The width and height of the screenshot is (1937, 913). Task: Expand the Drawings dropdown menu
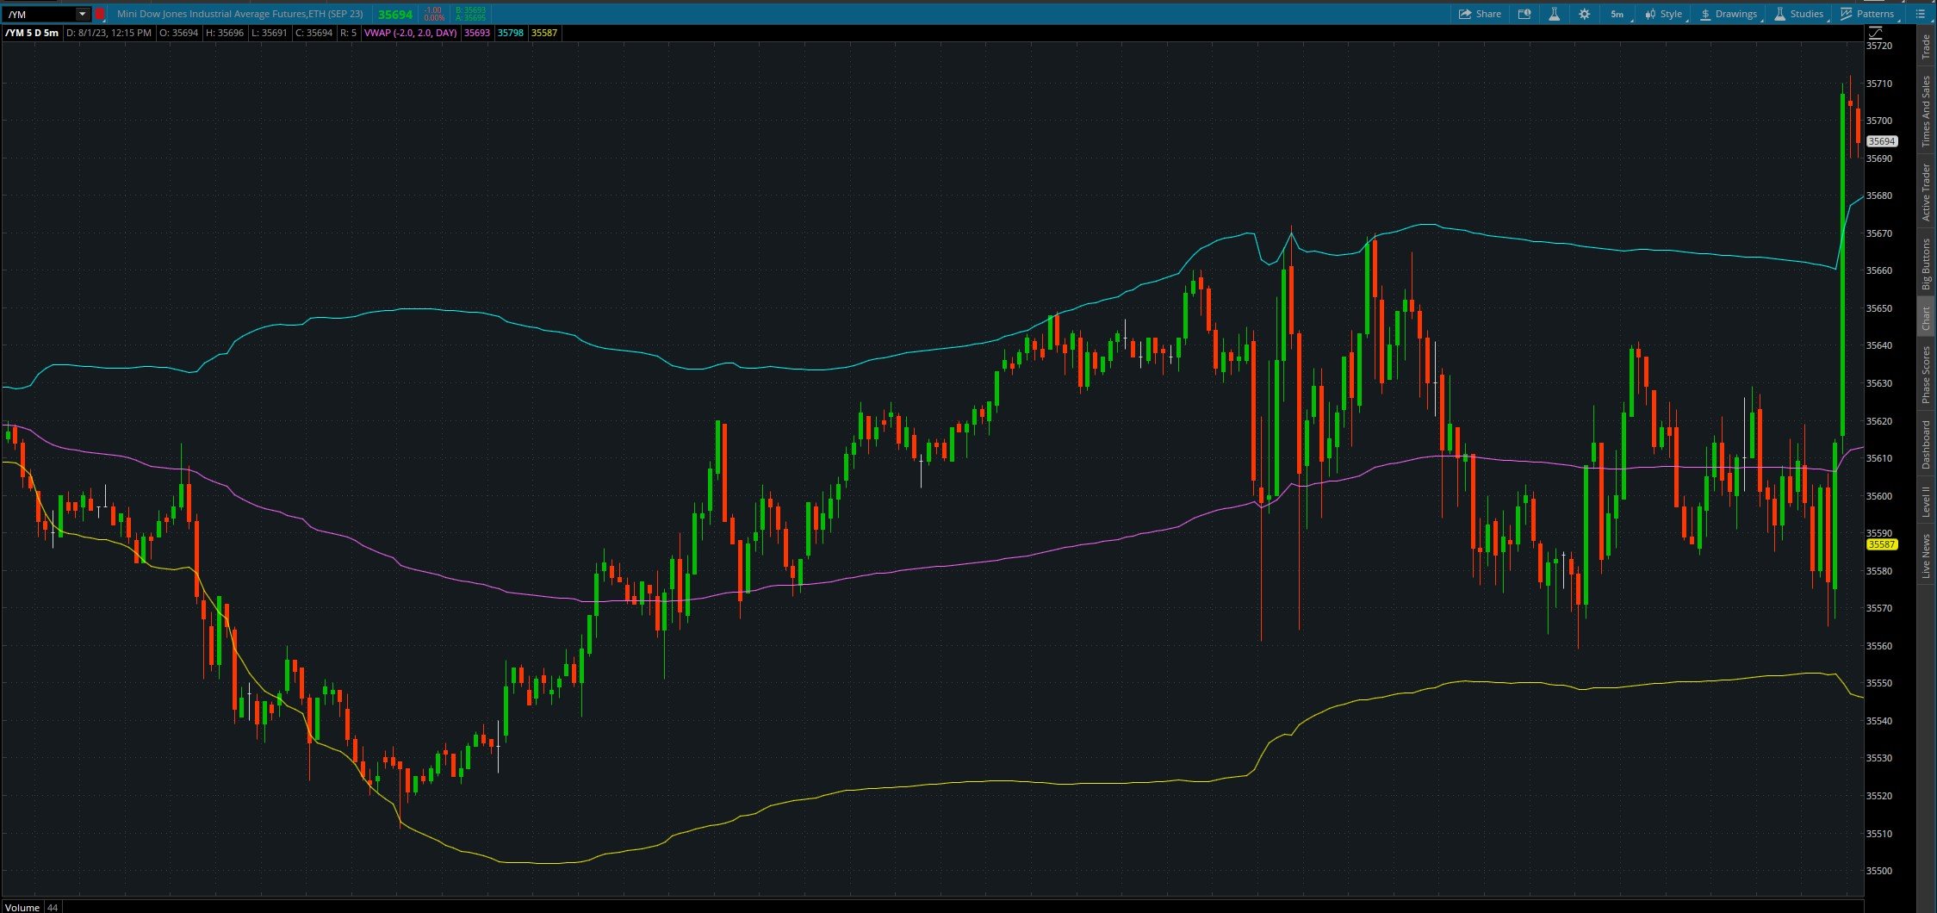[x=1728, y=14]
